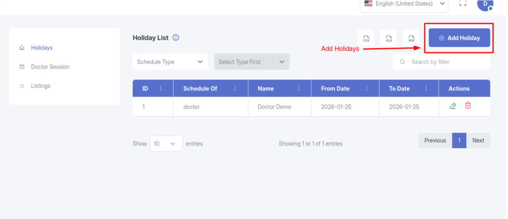Click the green edit pencil icon
Screen dimensions: 508x219
tap(452, 106)
